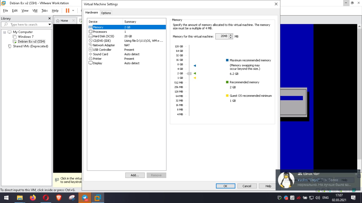This screenshot has height=203, width=362.
Task: Click the memory value input field
Action: (222, 36)
